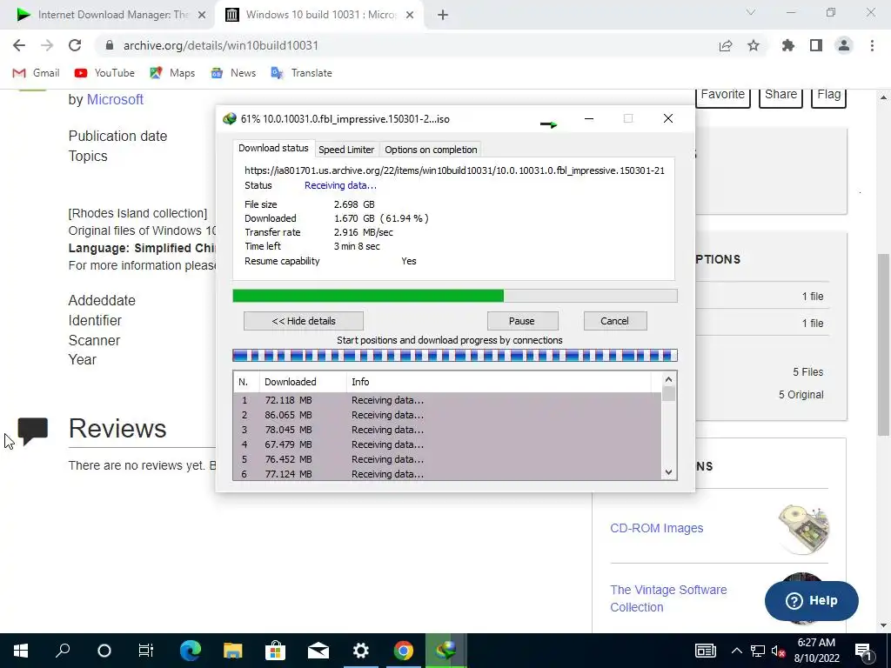
Task: Open YouTube bookmark
Action: (x=104, y=73)
